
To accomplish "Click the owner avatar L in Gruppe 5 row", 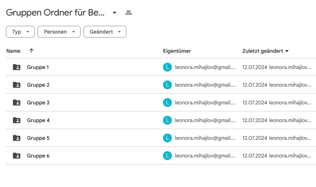I will coord(167,138).
